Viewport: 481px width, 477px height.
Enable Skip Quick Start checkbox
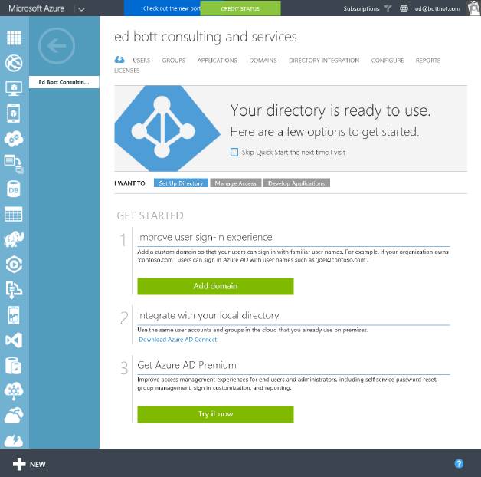tap(234, 152)
